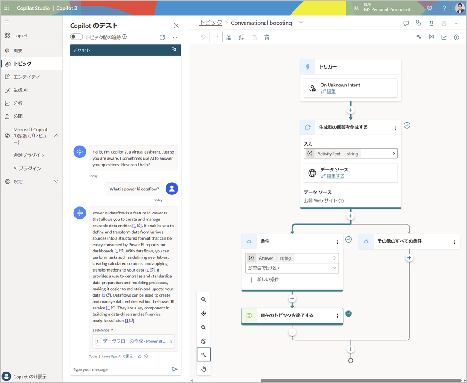Select the pointer selection tool
The width and height of the screenshot is (467, 383).
(x=204, y=355)
